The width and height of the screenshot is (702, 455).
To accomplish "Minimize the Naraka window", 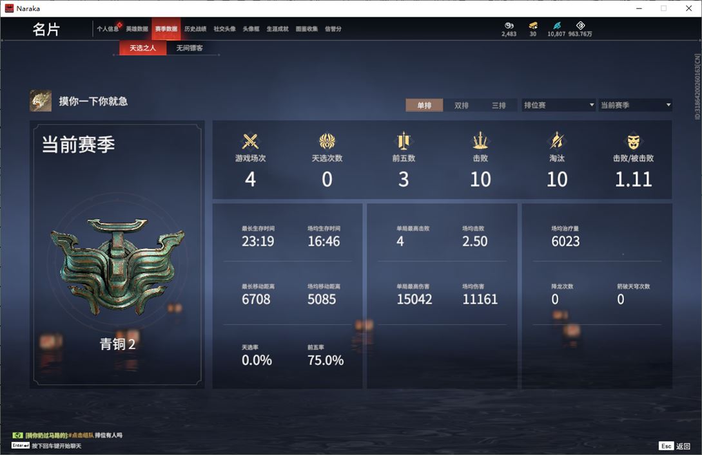I will point(639,8).
